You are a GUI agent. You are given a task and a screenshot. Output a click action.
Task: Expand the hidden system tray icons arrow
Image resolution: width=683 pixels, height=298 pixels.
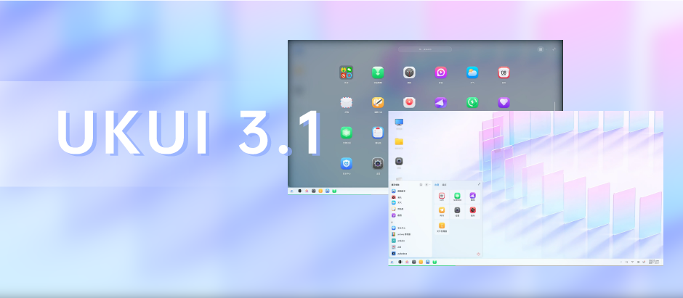click(621, 261)
